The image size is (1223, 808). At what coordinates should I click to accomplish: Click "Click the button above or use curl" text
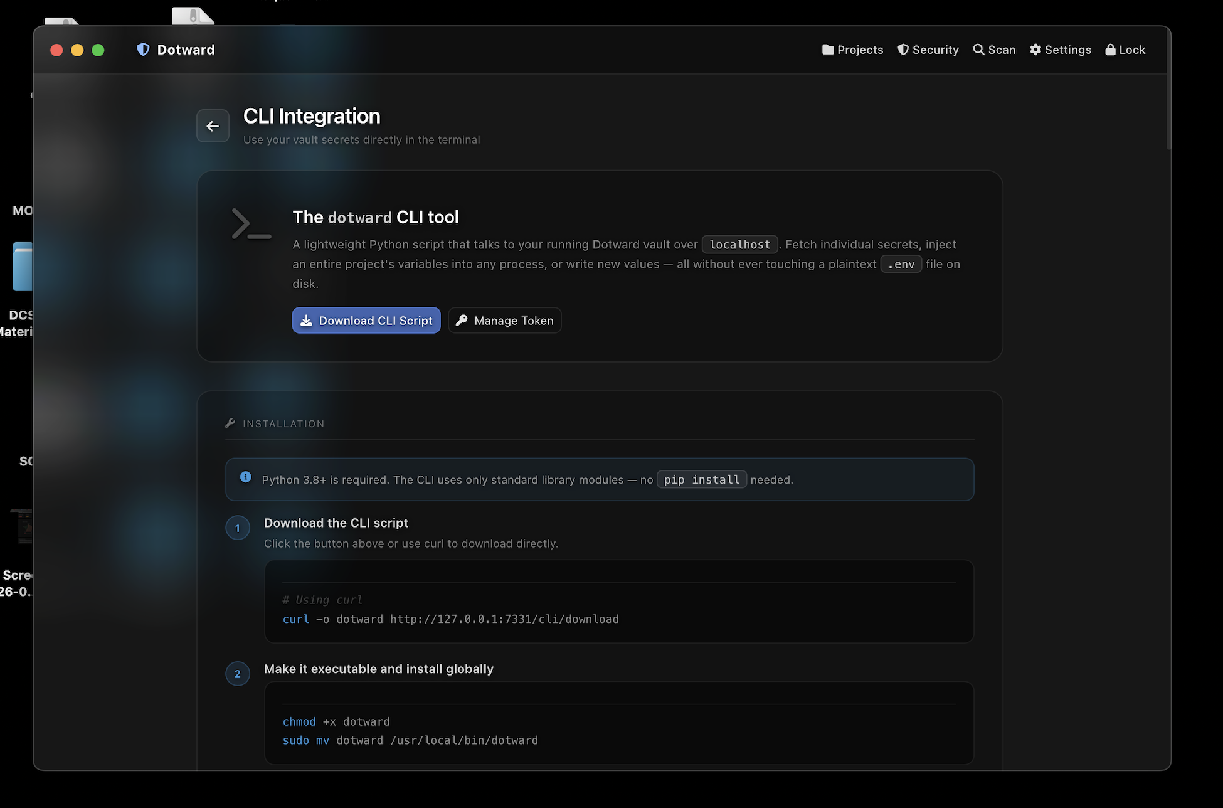point(411,544)
